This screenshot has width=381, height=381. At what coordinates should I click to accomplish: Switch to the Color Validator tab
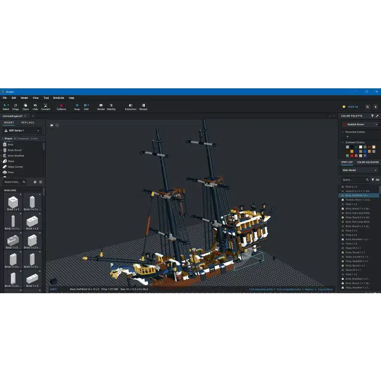point(368,162)
